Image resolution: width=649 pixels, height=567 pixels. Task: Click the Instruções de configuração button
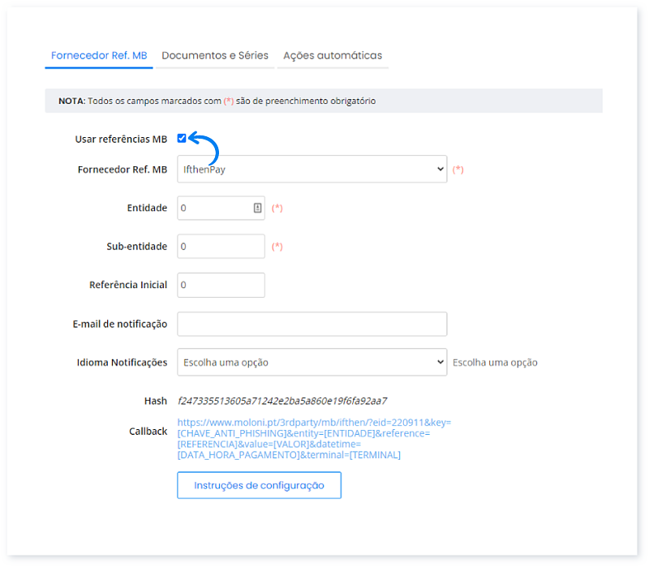coord(259,485)
